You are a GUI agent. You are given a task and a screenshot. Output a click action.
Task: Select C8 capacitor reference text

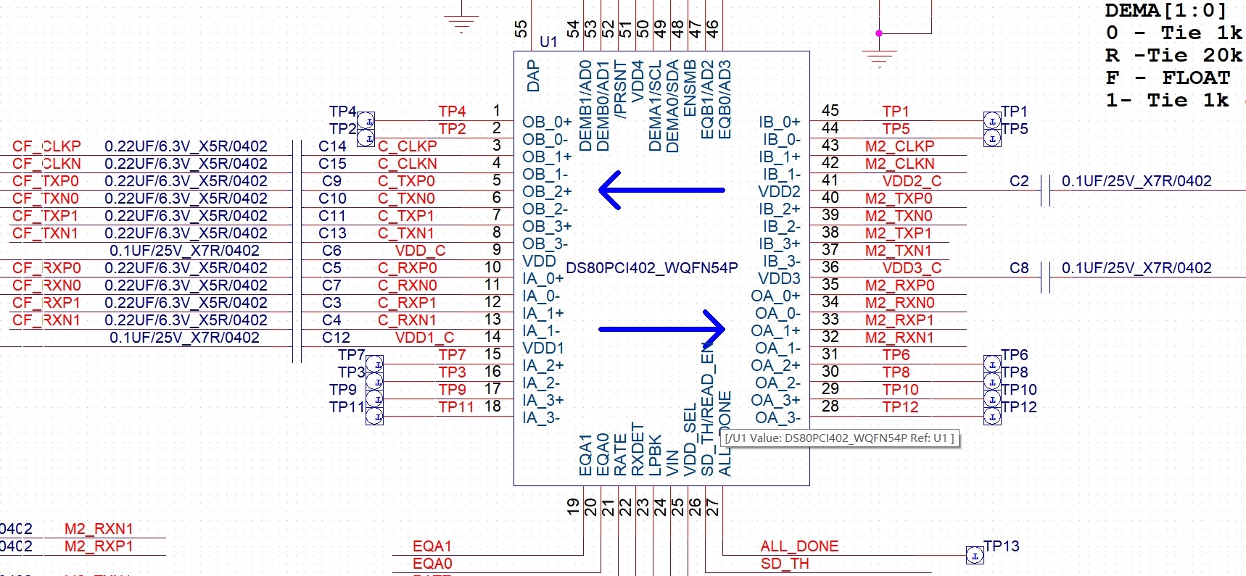[x=1019, y=268]
